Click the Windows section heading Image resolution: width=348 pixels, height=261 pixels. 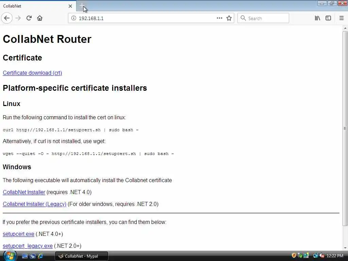pos(17,167)
